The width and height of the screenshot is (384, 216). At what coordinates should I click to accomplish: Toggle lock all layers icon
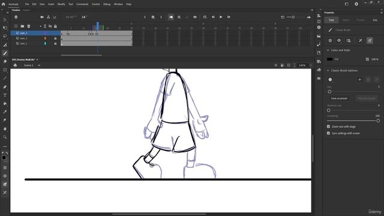[55, 26]
